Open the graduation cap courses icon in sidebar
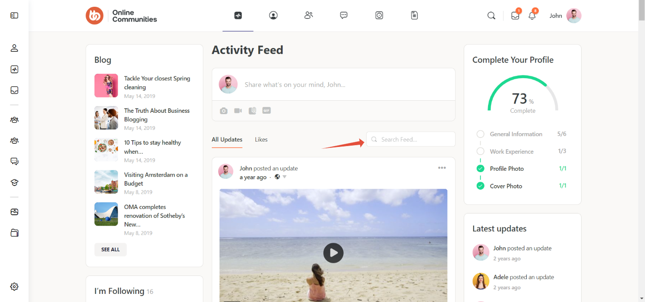The height and width of the screenshot is (302, 645). coord(14,182)
